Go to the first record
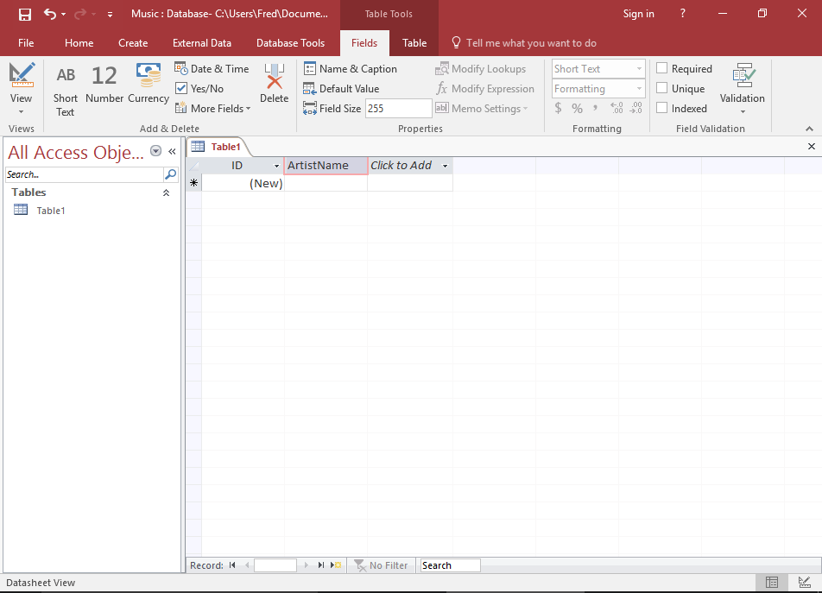Image resolution: width=822 pixels, height=593 pixels. point(232,565)
